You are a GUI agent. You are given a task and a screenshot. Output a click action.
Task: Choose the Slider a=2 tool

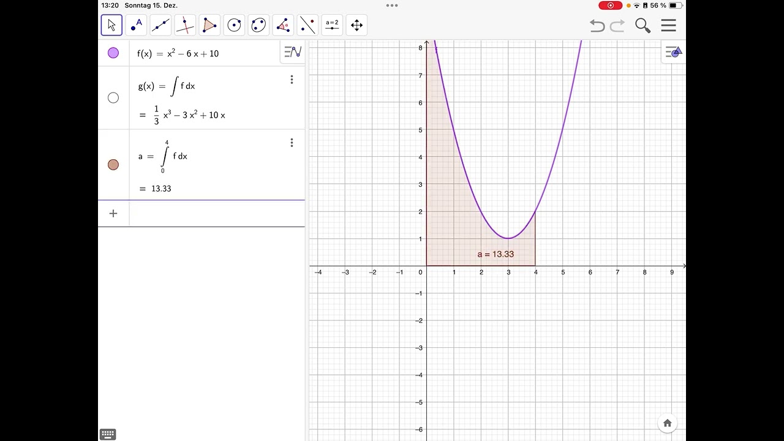[x=332, y=25]
